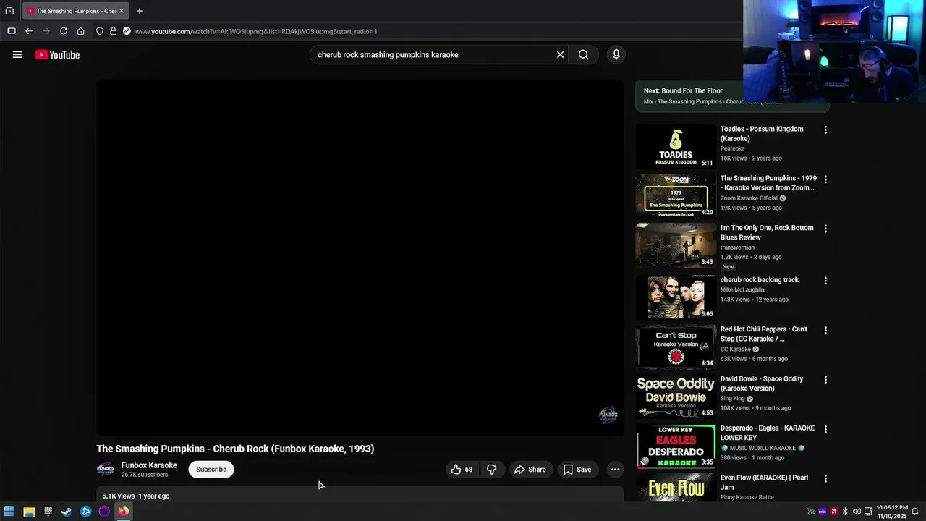The width and height of the screenshot is (926, 521).
Task: Save video to a playlist
Action: (x=577, y=470)
